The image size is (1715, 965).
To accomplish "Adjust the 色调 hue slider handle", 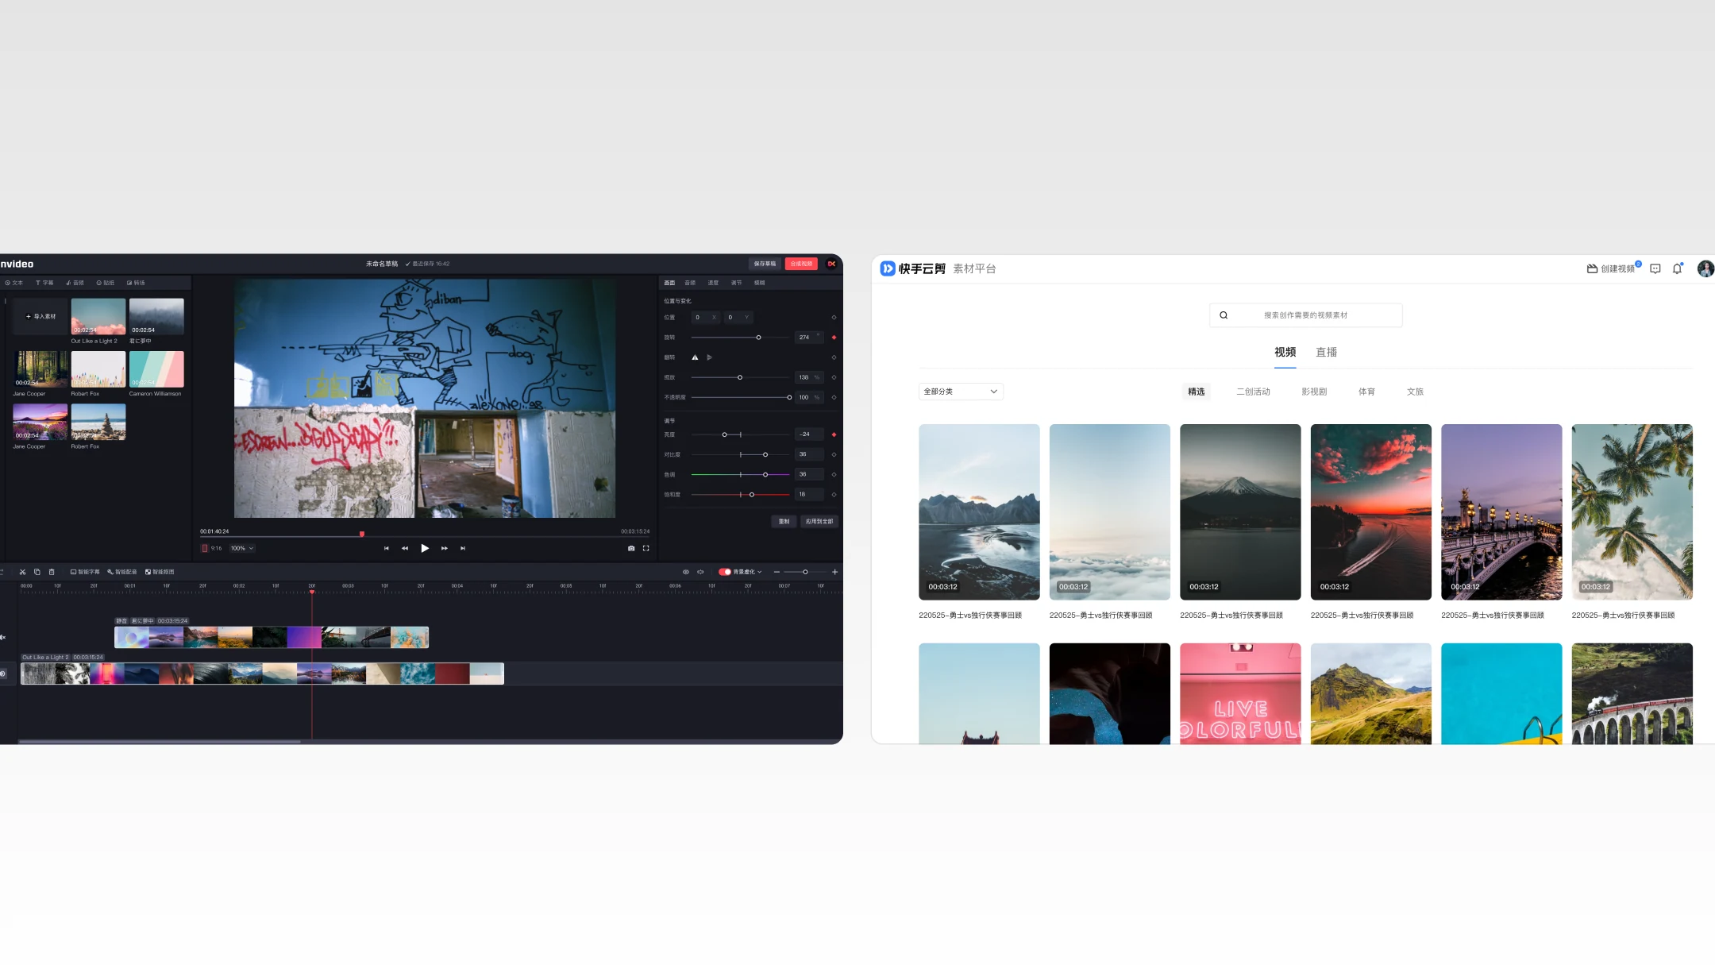I will click(x=765, y=474).
